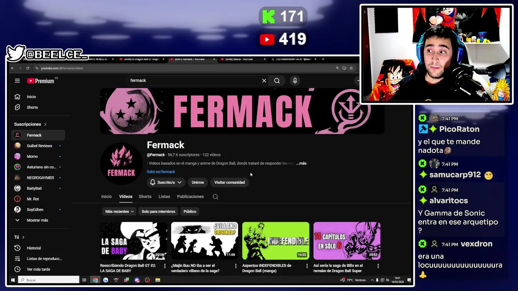Open La Saga de Baby video thumbnail
The width and height of the screenshot is (518, 291).
coord(134,241)
